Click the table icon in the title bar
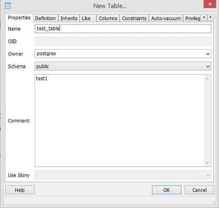The image size is (219, 208). point(7,6)
